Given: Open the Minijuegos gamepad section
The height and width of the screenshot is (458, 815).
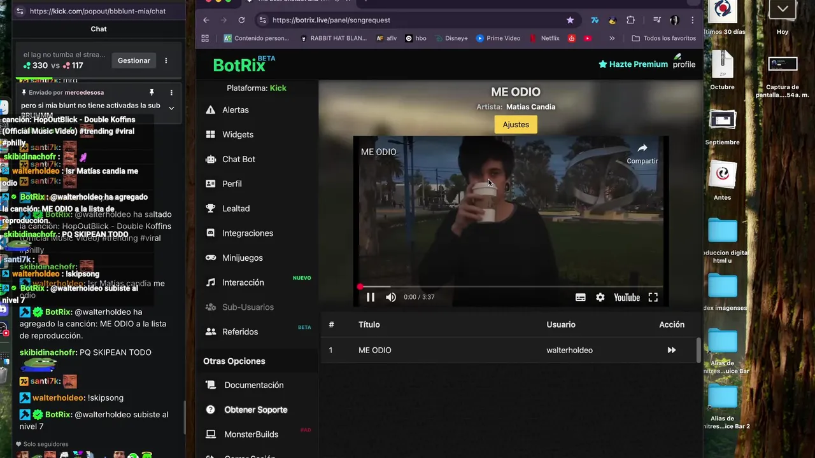Looking at the screenshot, I should pyautogui.click(x=242, y=258).
